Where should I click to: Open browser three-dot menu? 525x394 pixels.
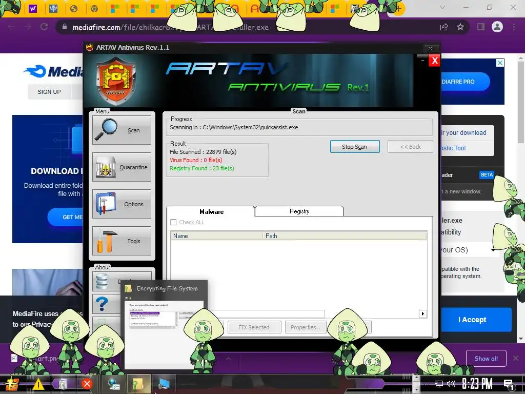[x=514, y=27]
